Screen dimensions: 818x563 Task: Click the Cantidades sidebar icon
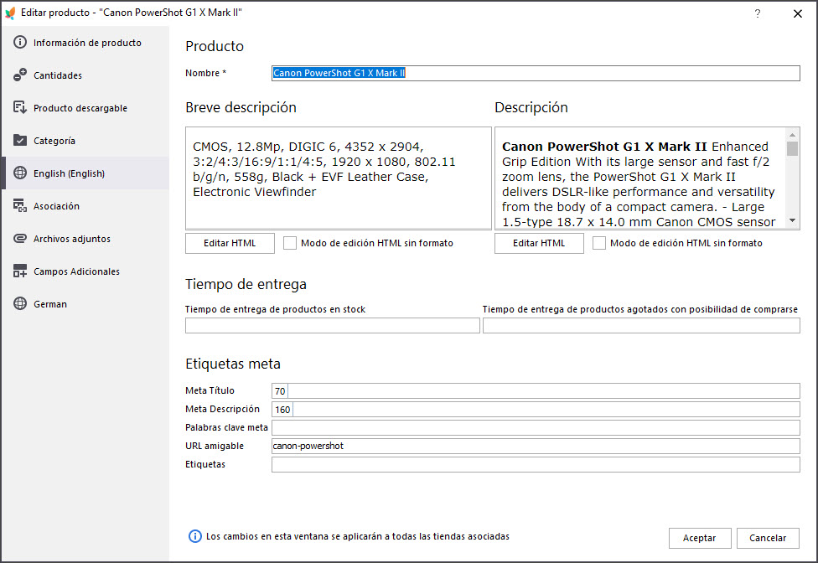point(20,75)
